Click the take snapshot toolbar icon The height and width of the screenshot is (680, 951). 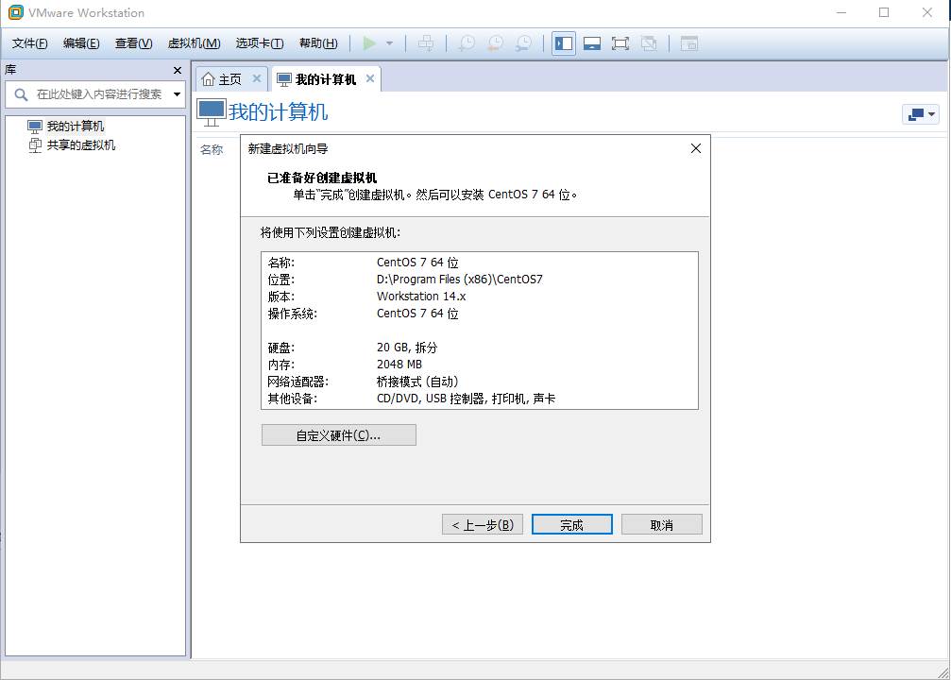[x=467, y=43]
